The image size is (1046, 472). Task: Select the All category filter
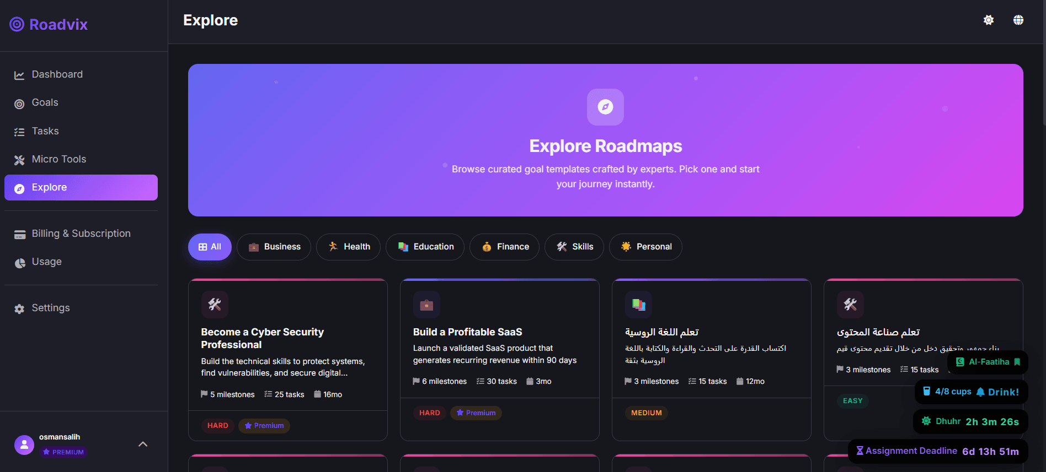click(x=210, y=247)
